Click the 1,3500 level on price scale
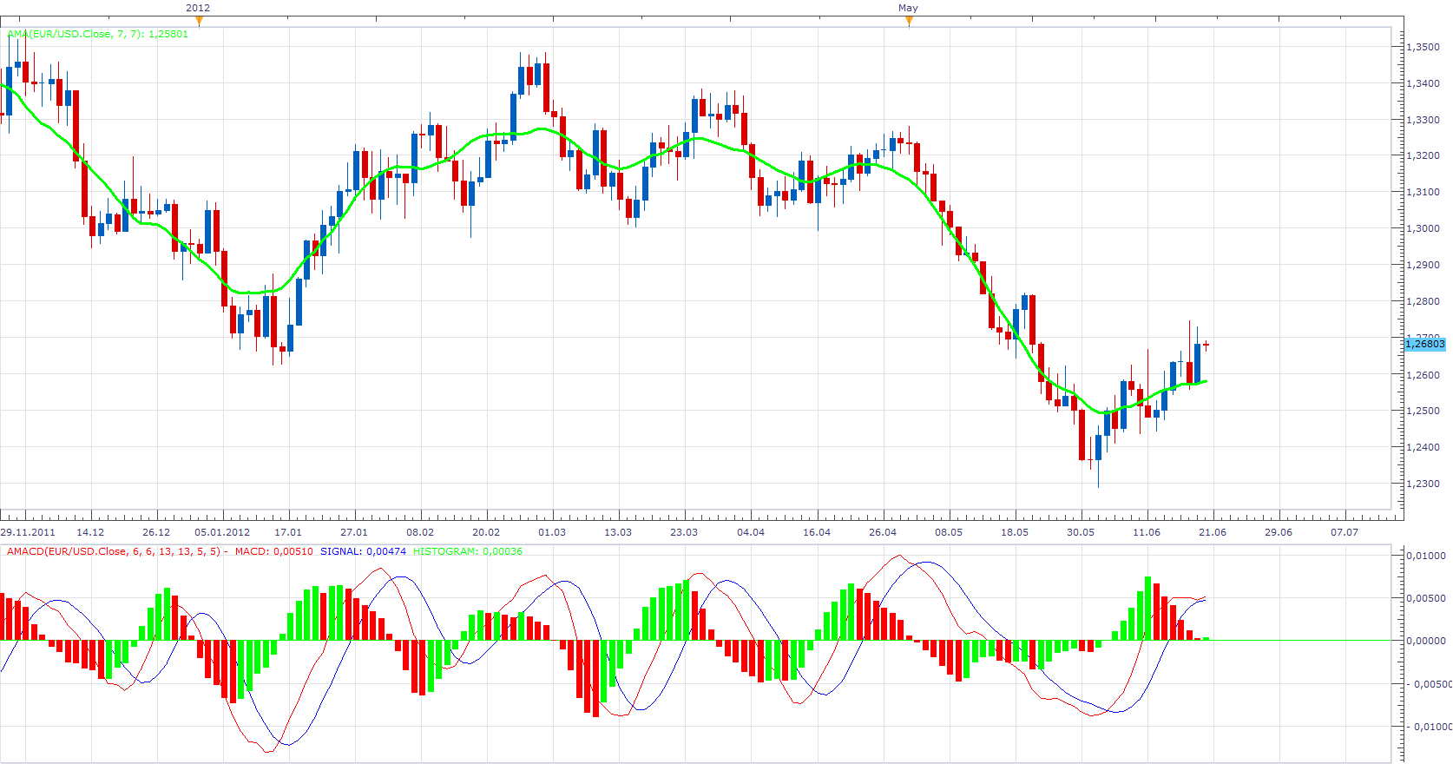This screenshot has width=1453, height=764. pyautogui.click(x=1423, y=47)
